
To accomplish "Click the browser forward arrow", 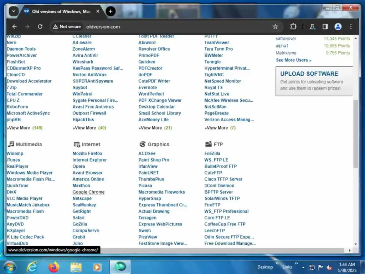I will click(27, 27).
